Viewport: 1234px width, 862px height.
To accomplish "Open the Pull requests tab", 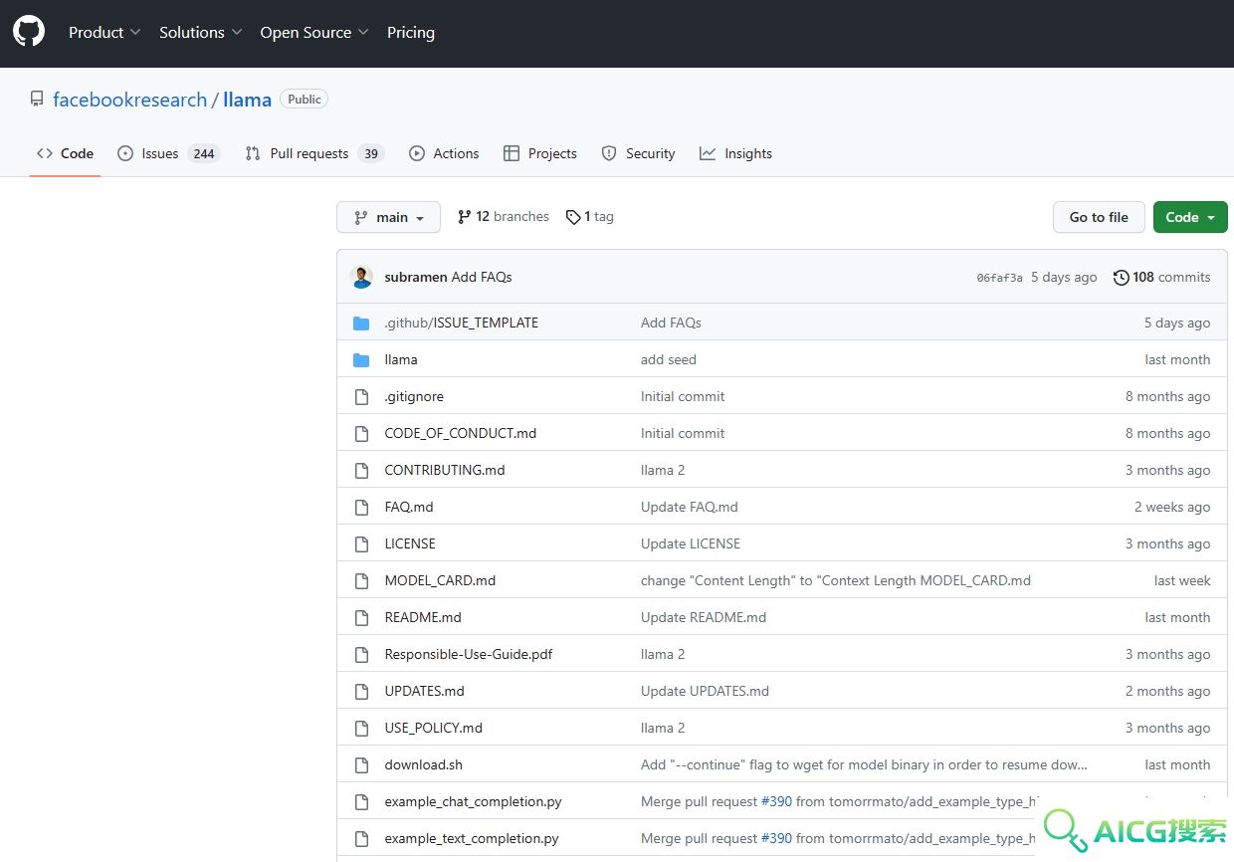I will point(314,153).
